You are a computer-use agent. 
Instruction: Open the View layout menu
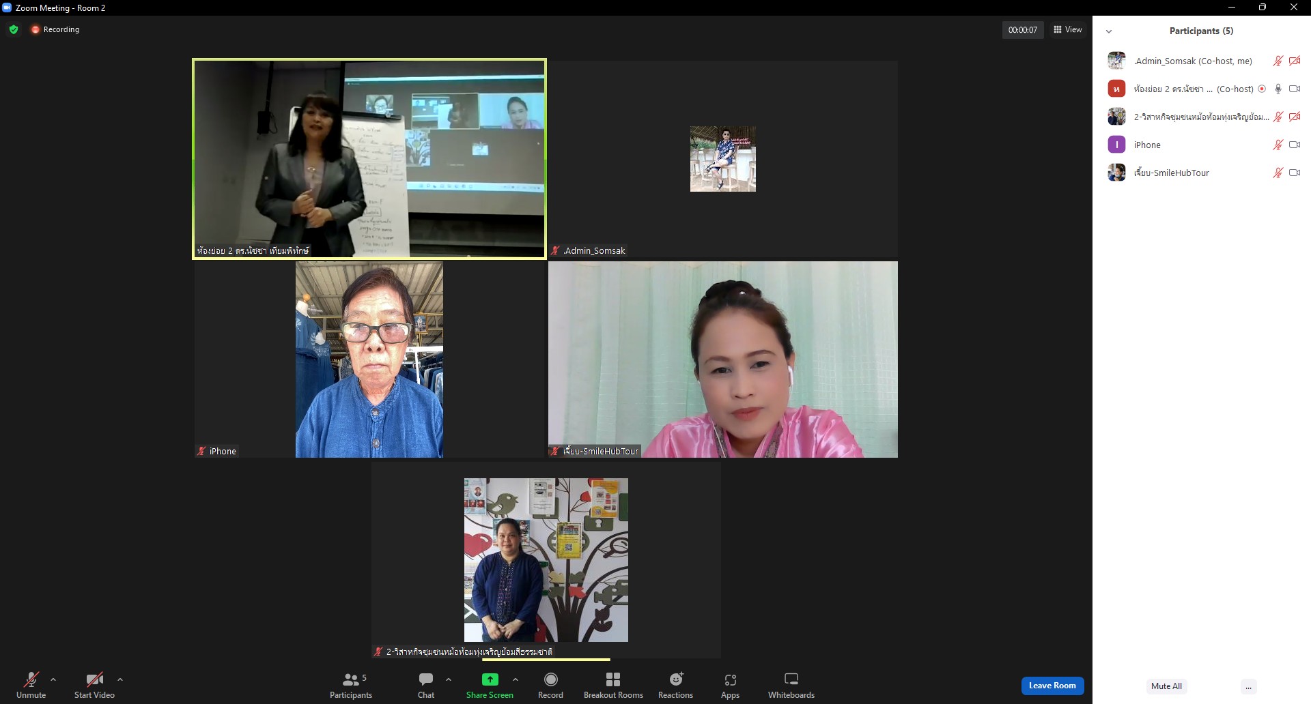[x=1068, y=29]
